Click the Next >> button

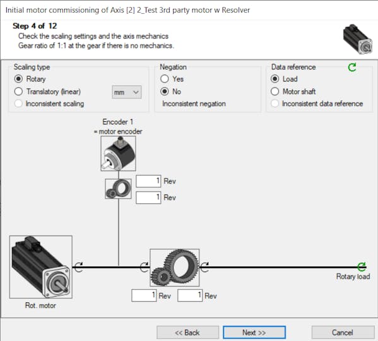[x=254, y=333]
